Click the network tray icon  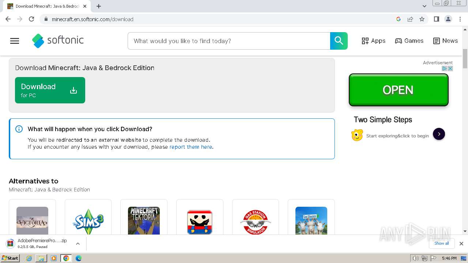point(424,258)
